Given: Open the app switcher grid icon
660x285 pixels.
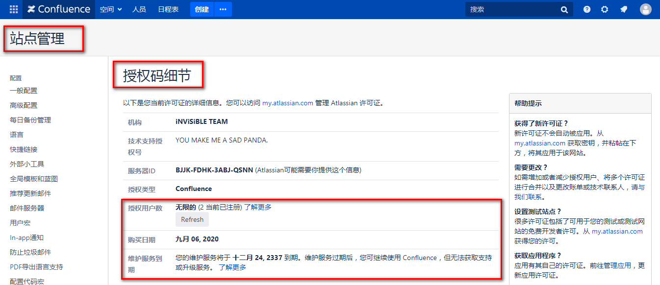Looking at the screenshot, I should [x=14, y=9].
